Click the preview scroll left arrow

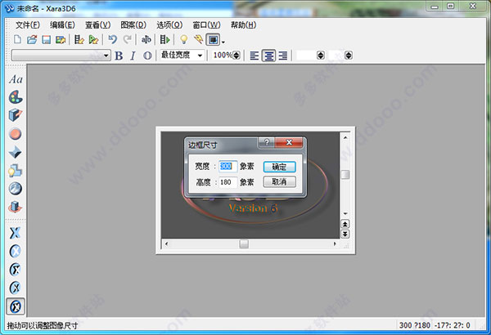pos(166,244)
